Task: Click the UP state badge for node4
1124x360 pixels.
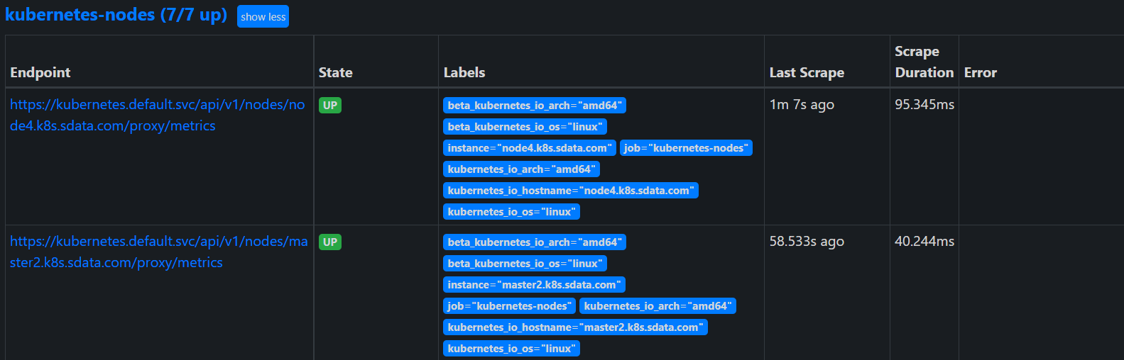Action: (x=330, y=105)
